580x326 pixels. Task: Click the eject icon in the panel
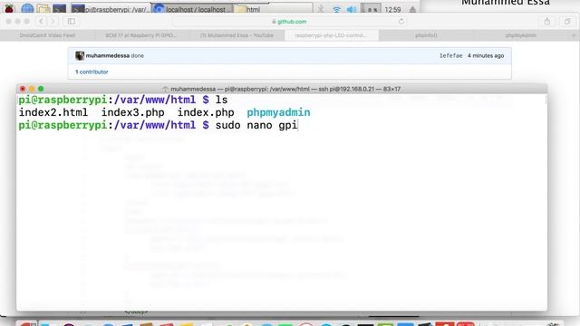412,9
